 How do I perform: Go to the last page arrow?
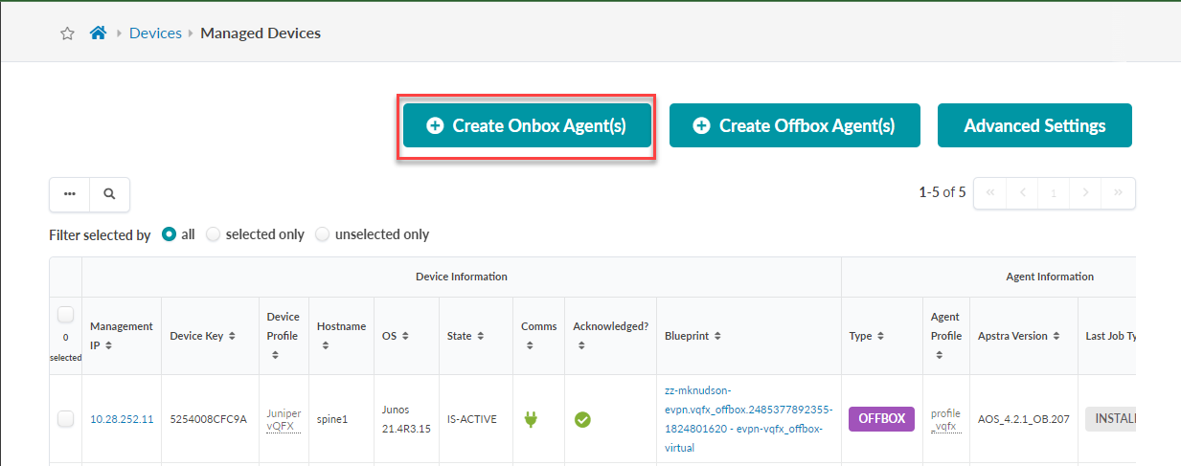tap(1118, 193)
